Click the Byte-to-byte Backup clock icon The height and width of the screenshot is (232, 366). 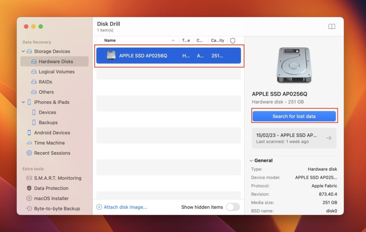[x=29, y=208]
